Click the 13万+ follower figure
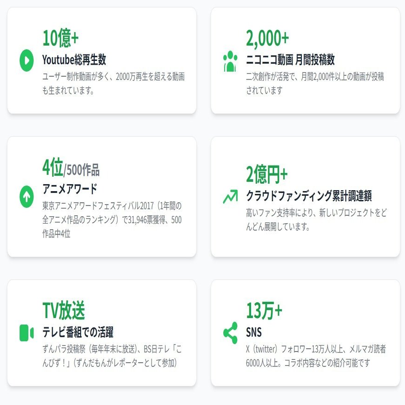Viewport: 405px width, 405px height. [x=264, y=311]
